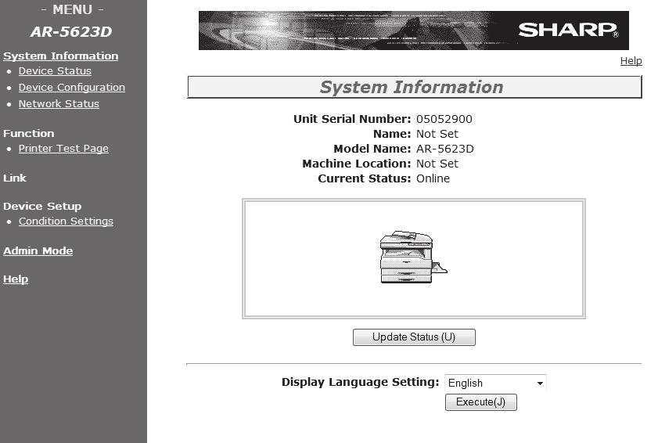658x443 pixels.
Task: Click the Machine Location label
Action: point(356,164)
